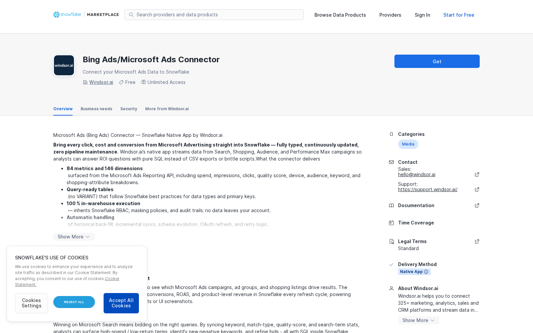Open the support.windsor.ai link
The width and height of the screenshot is (533, 333).
[x=428, y=189]
